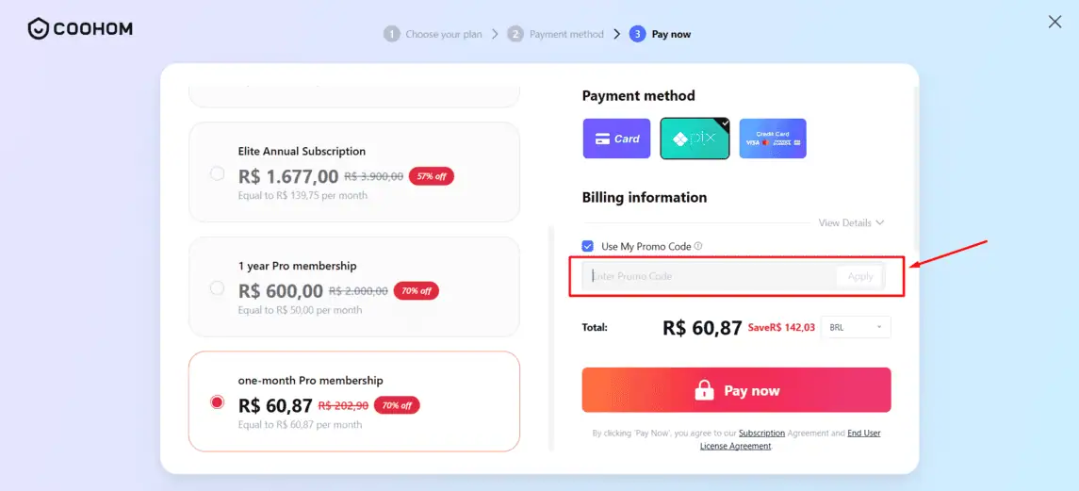
Task: Click the 70% off badge on one-month plan
Action: (x=397, y=405)
